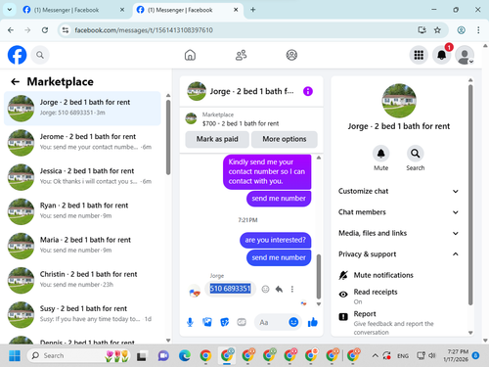The height and width of the screenshot is (367, 489).
Task: Open the tab search dropdown arrow in Chrome
Action: [x=10, y=10]
